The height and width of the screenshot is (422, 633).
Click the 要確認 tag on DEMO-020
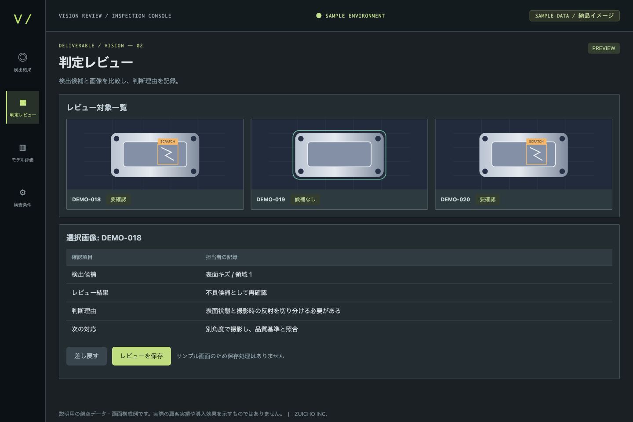click(x=487, y=200)
